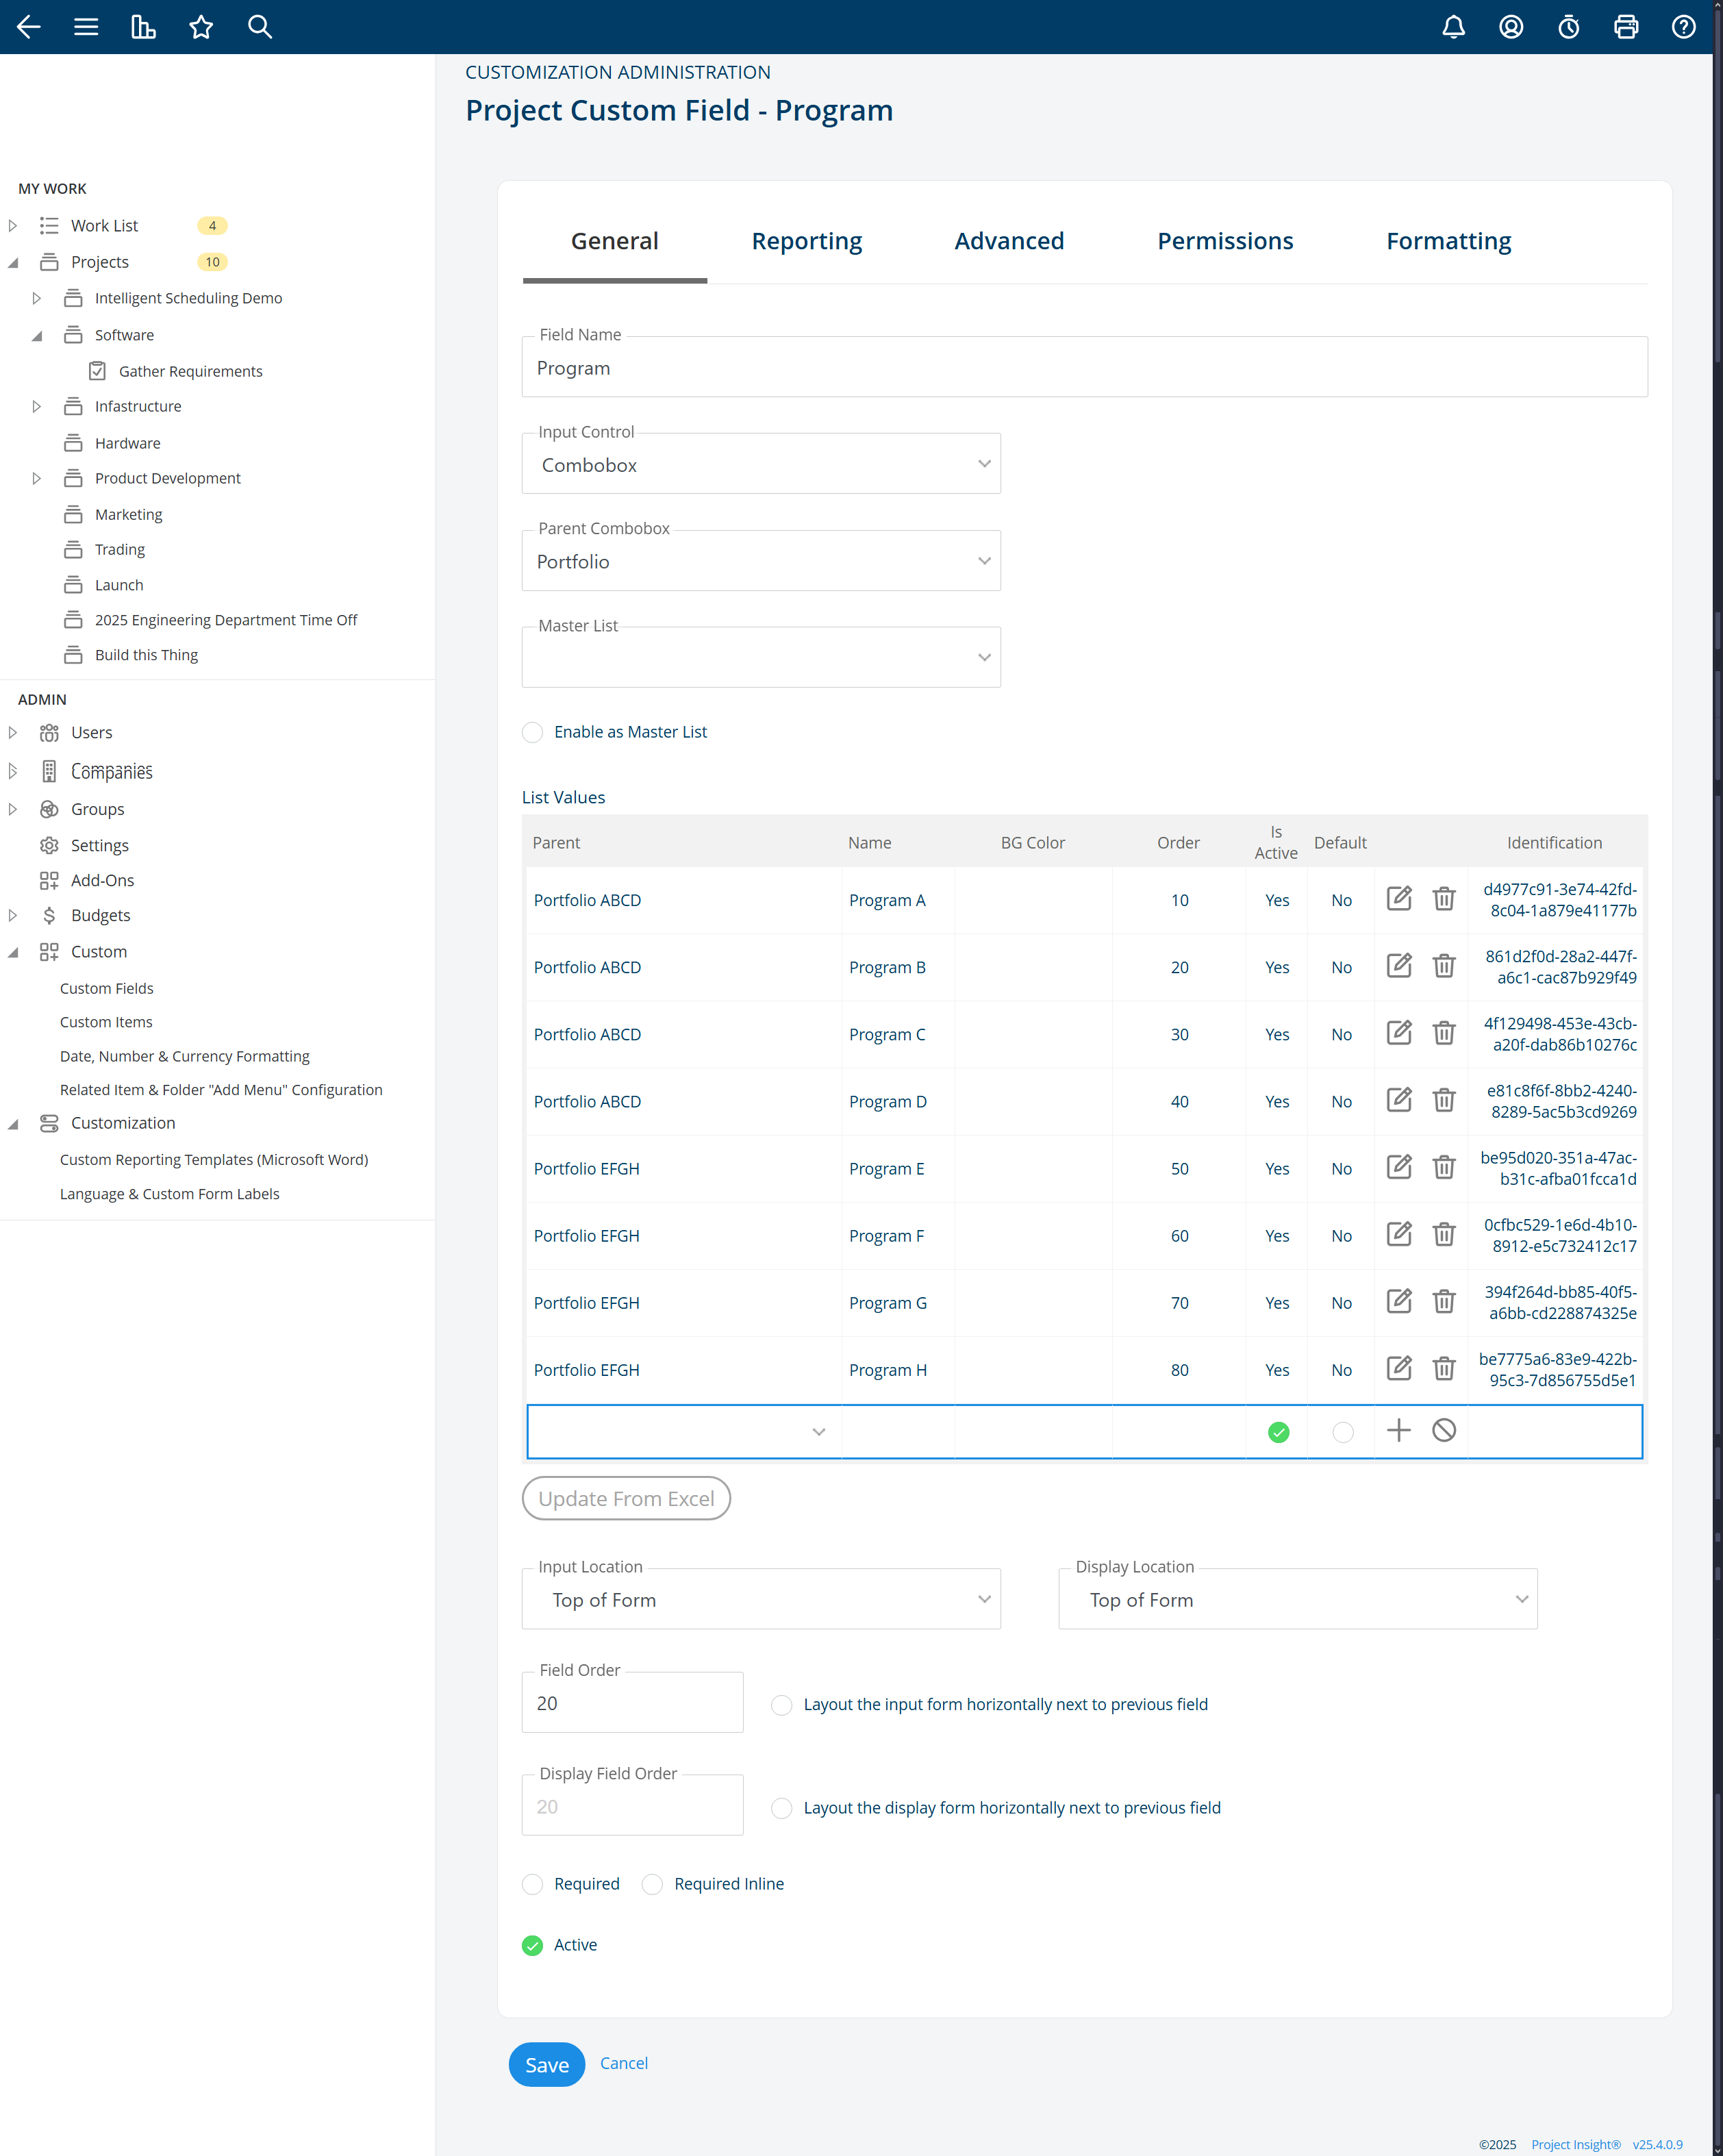Toggle Default option in new row
This screenshot has width=1723, height=2156.
[x=1343, y=1433]
